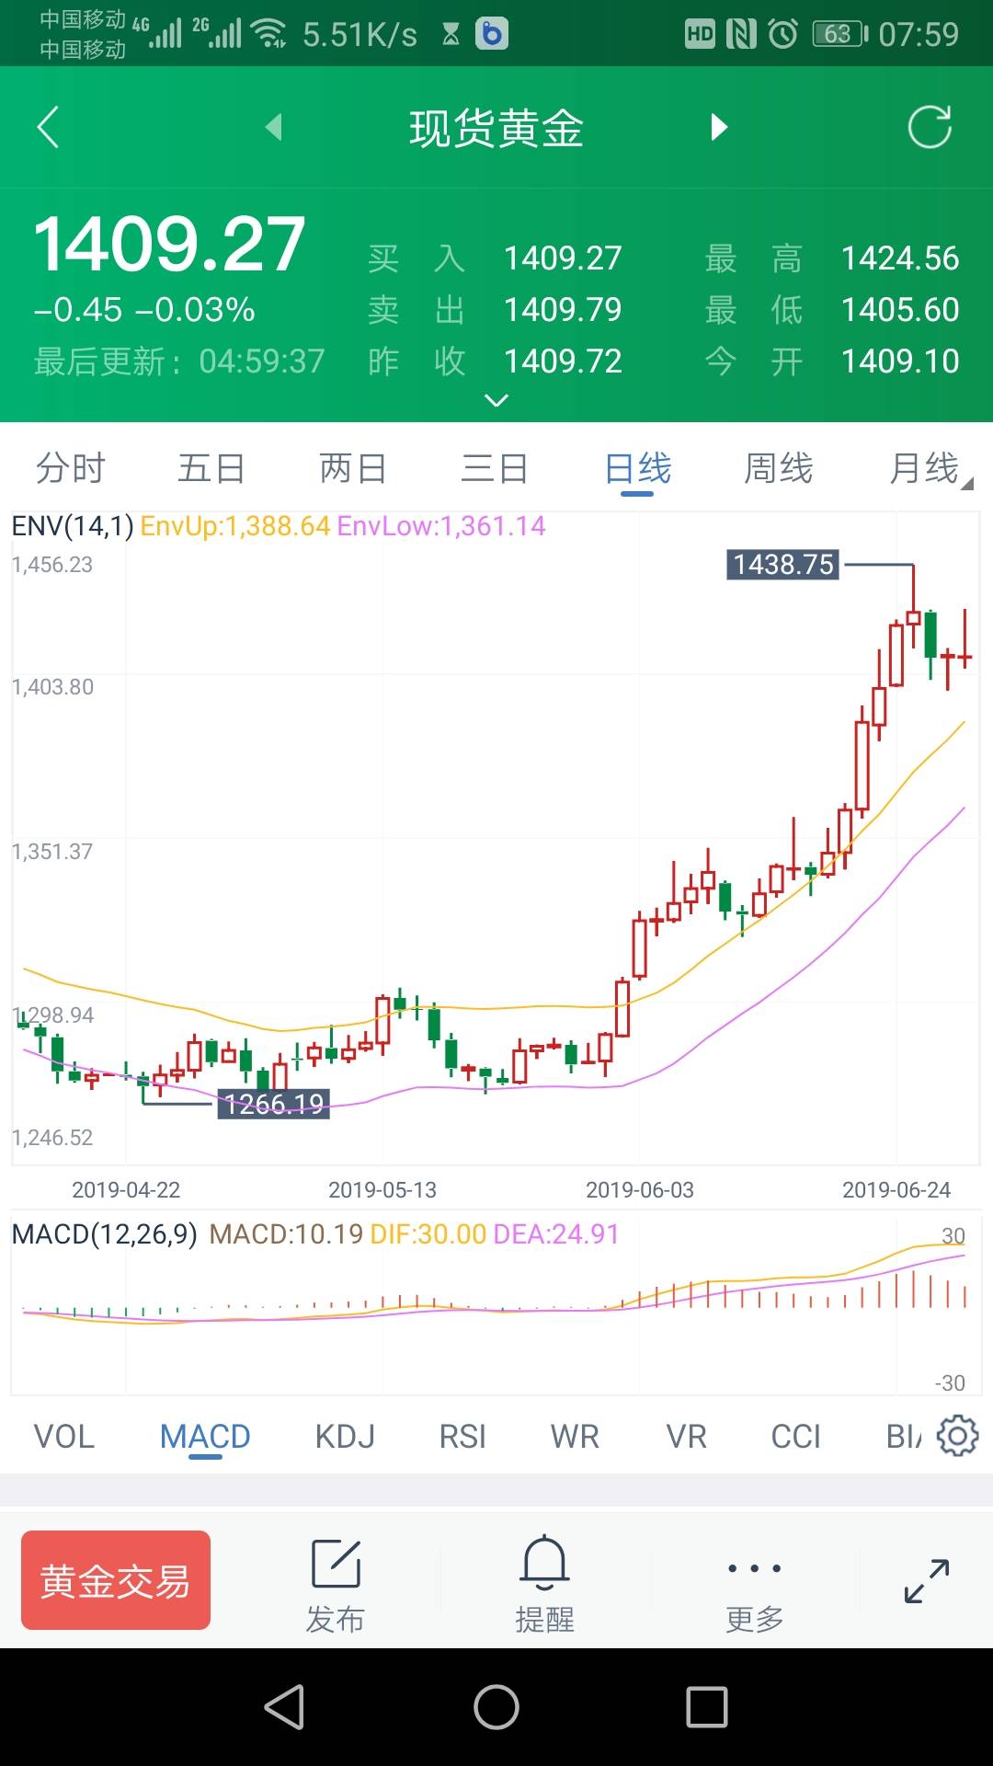
Task: Select the RSI indicator
Action: (x=462, y=1436)
